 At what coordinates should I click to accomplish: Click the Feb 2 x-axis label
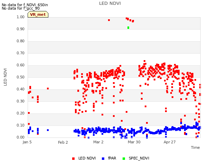click(63, 142)
